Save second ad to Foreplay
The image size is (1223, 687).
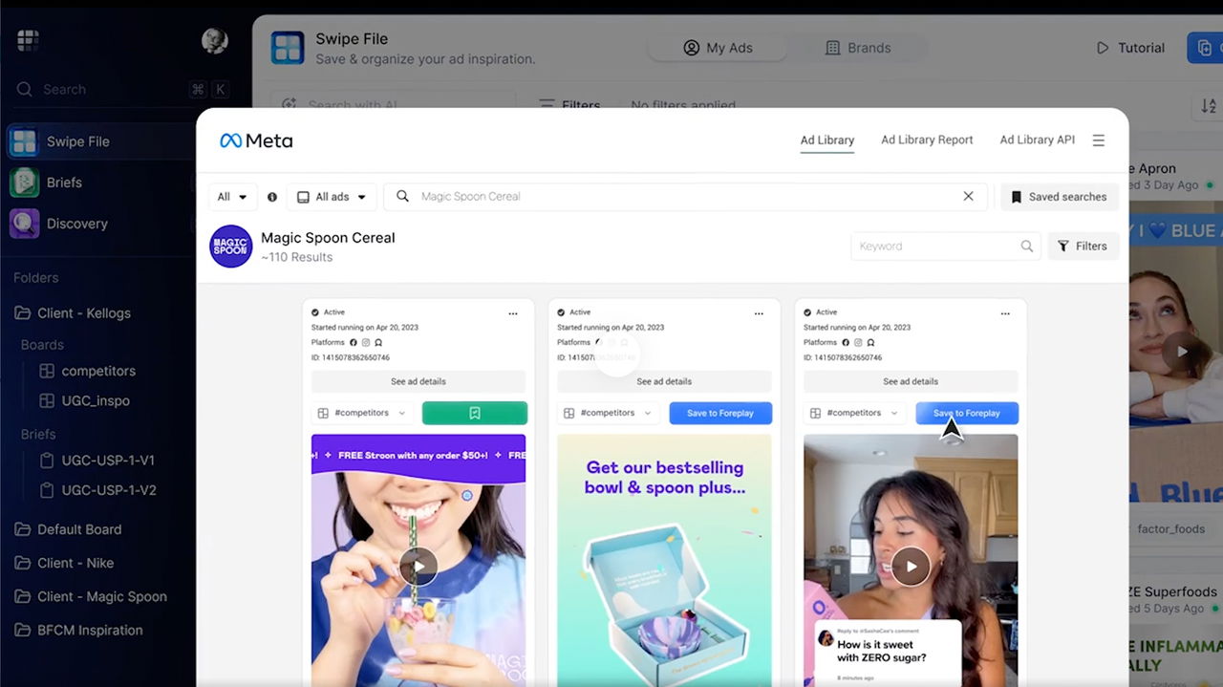click(720, 413)
